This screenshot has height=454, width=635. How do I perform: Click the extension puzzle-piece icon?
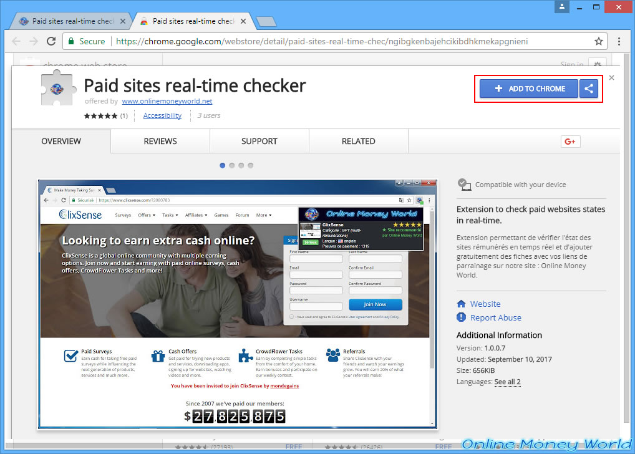pos(58,88)
